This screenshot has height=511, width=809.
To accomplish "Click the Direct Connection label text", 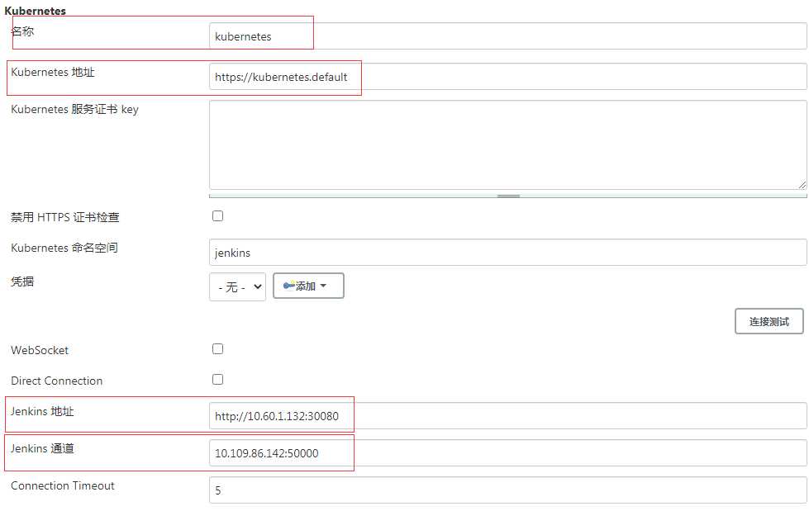I will 57,381.
